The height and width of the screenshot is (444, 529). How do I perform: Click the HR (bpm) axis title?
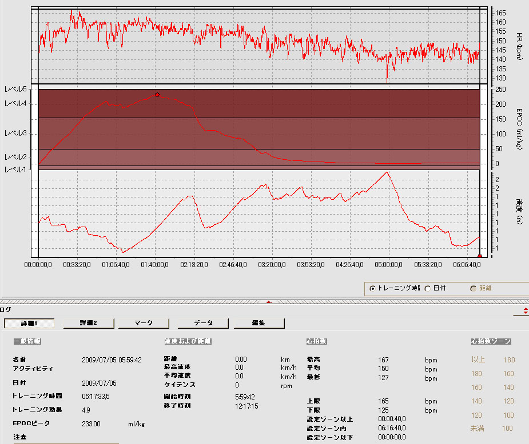pos(519,46)
